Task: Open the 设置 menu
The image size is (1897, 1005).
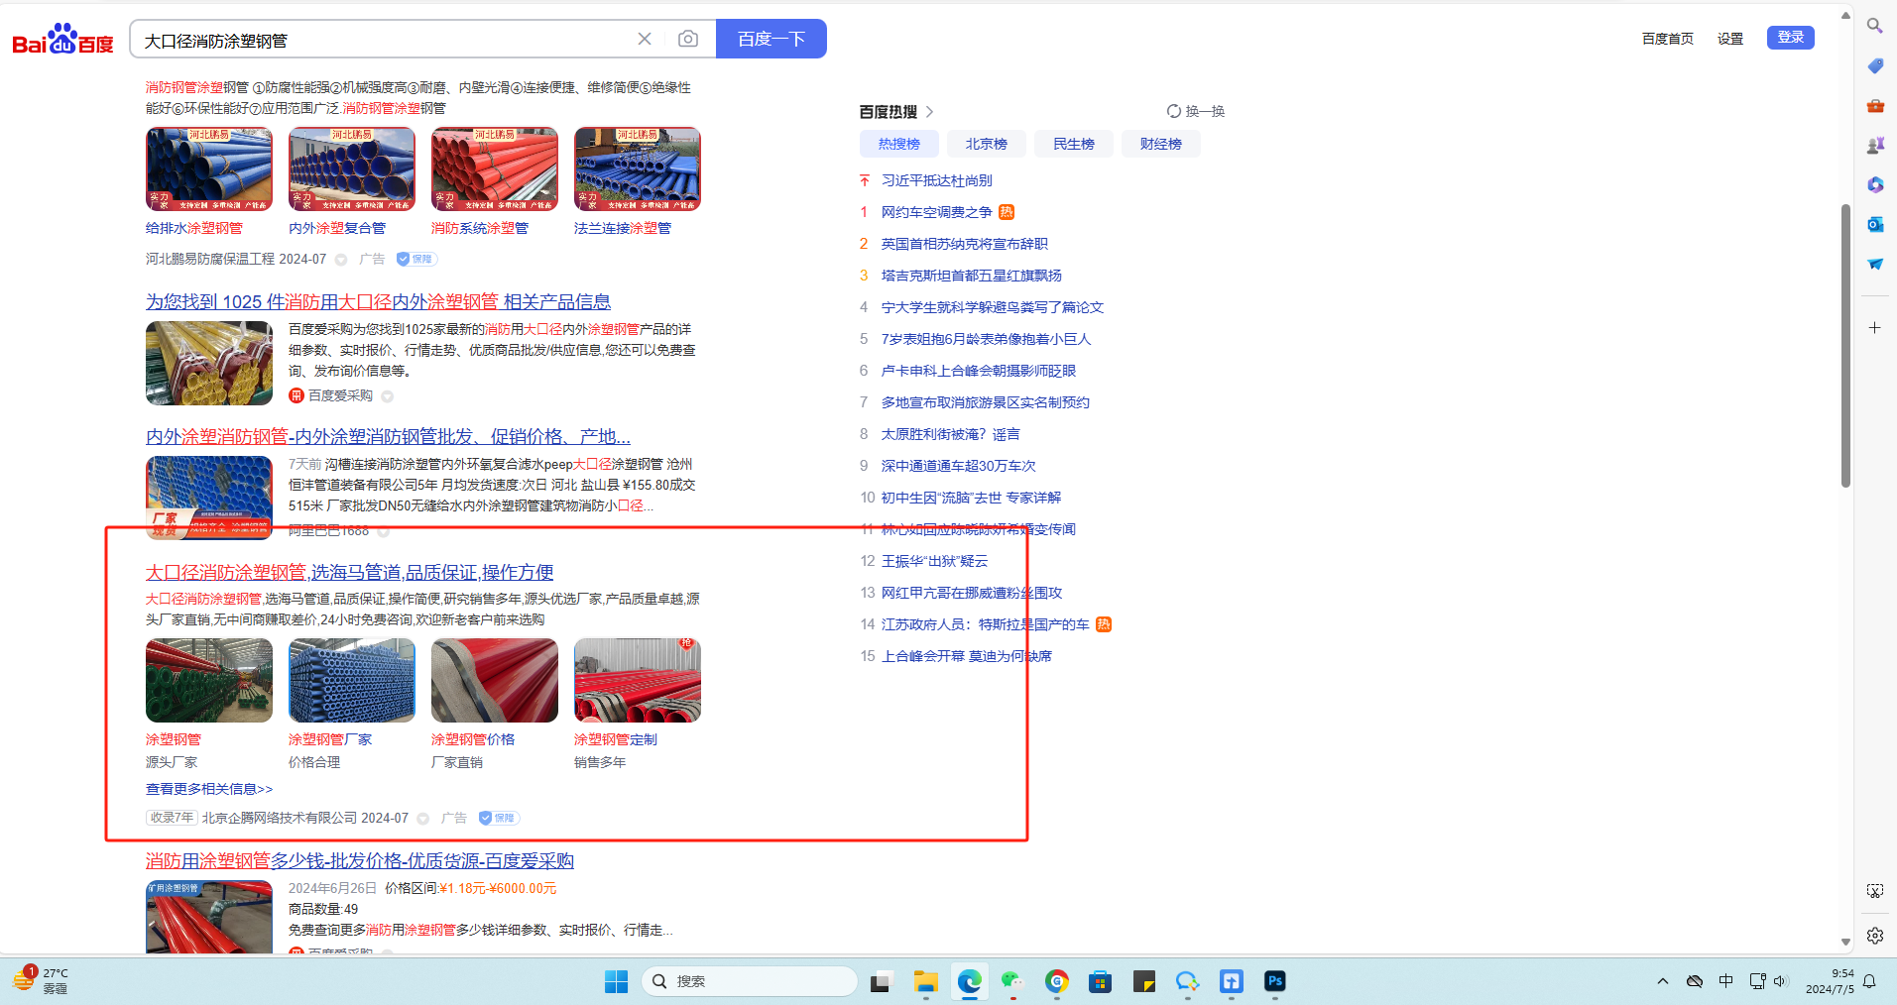Action: [x=1730, y=39]
